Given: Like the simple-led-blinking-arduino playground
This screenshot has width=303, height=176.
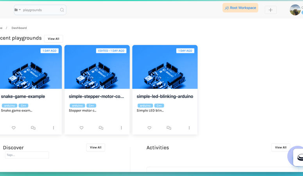Looking at the screenshot, I should tap(149, 128).
